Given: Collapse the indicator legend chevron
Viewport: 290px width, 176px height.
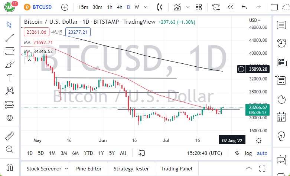Looking at the screenshot, I should (29, 60).
